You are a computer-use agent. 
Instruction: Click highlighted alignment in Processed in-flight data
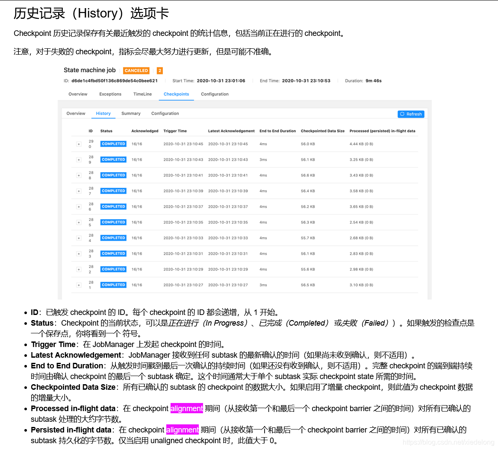[x=187, y=409]
